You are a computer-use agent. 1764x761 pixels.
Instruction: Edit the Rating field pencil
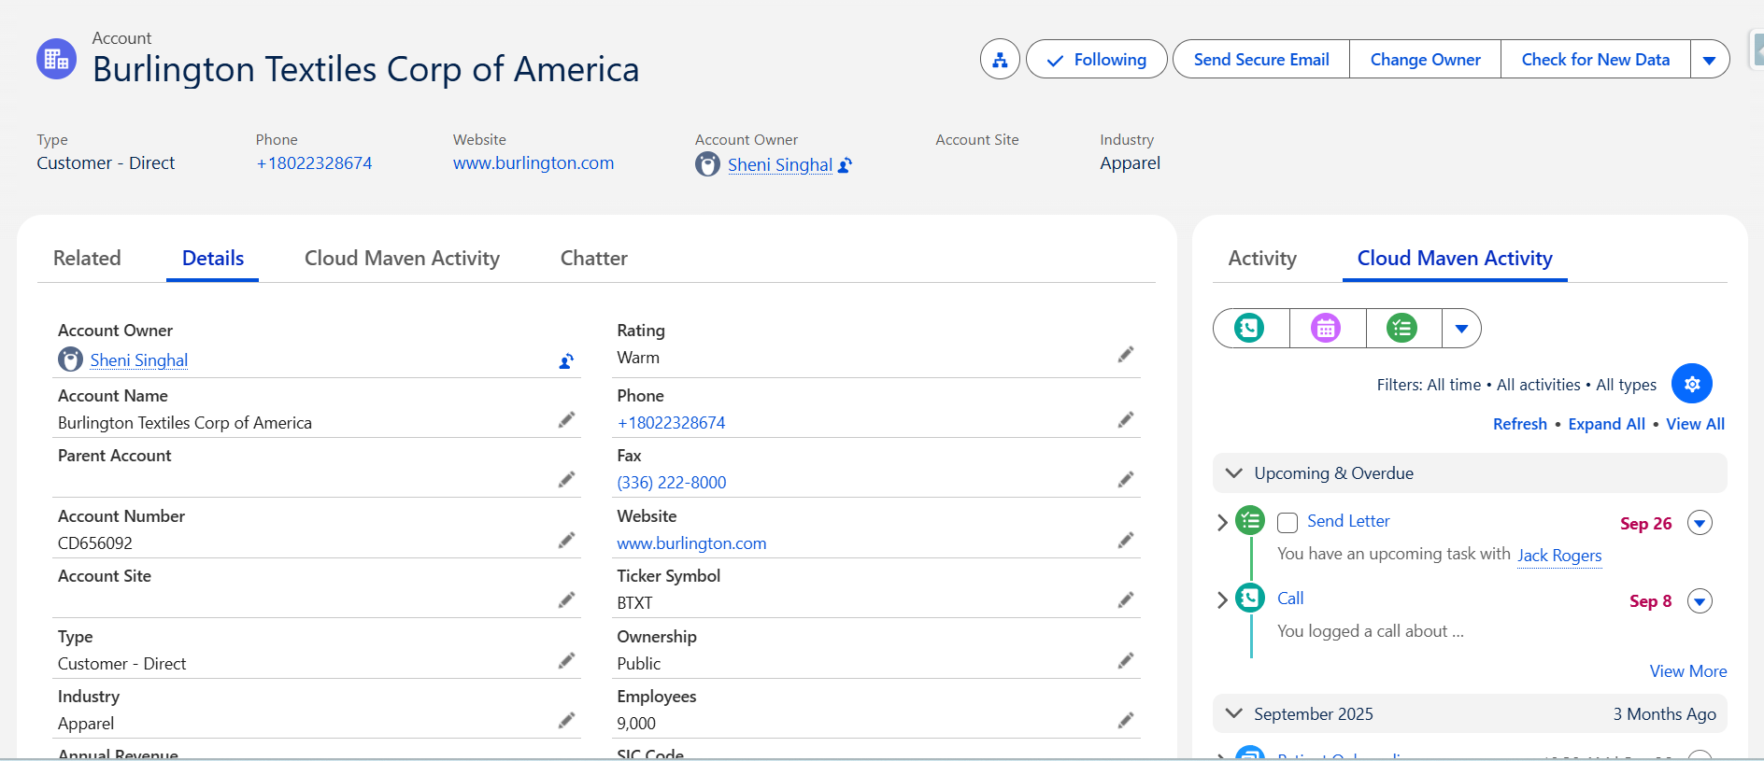[x=1126, y=355]
